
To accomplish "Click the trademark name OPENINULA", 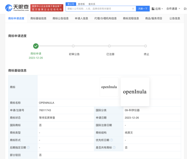I will [46, 103].
